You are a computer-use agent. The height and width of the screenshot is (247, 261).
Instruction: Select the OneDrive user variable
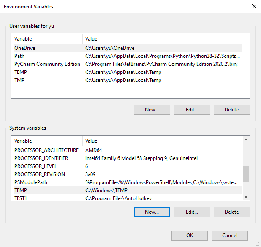128,48
